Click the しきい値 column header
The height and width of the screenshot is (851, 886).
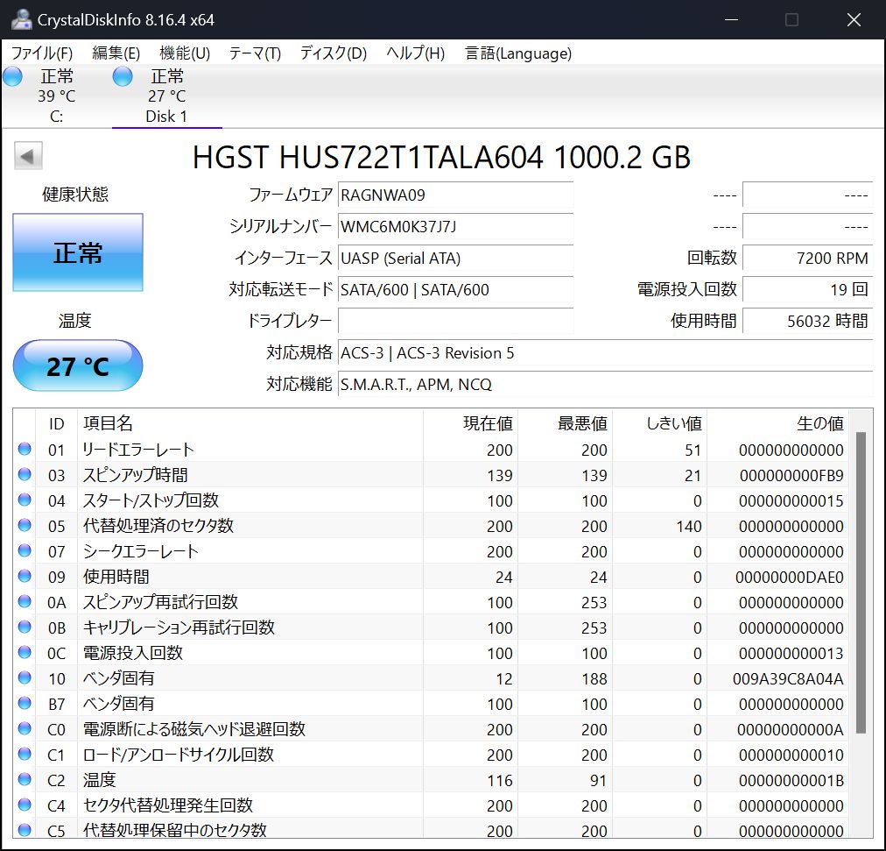click(660, 424)
